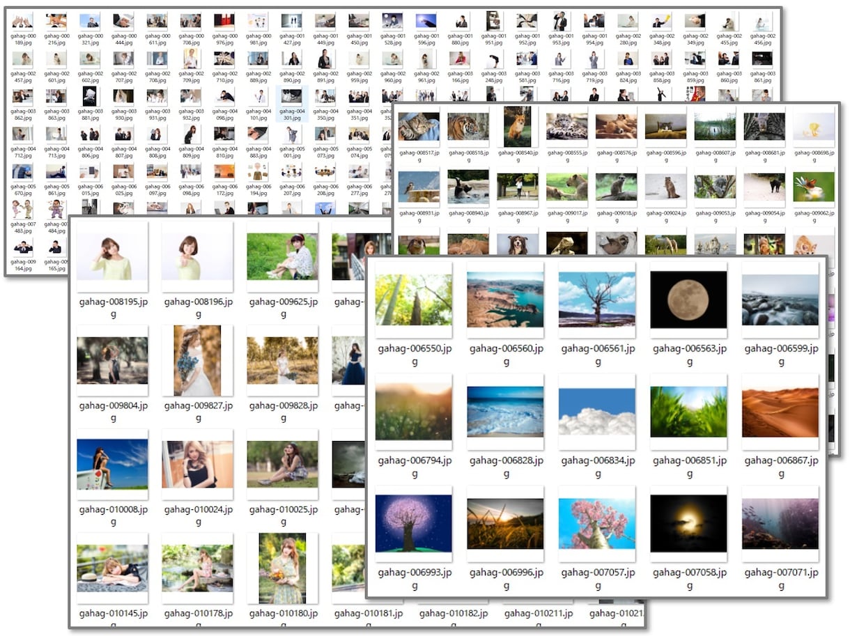Select the pale thumbnail gahag-008698.jpg

(814, 127)
